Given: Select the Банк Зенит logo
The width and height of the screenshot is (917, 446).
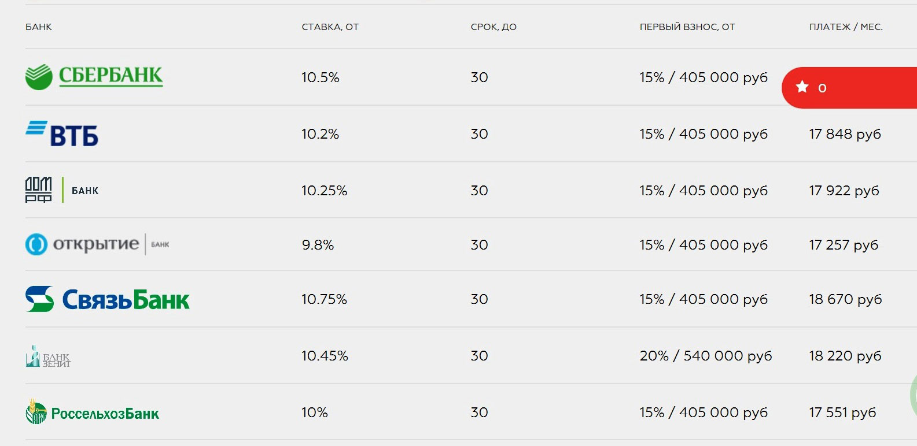Looking at the screenshot, I should 48,356.
